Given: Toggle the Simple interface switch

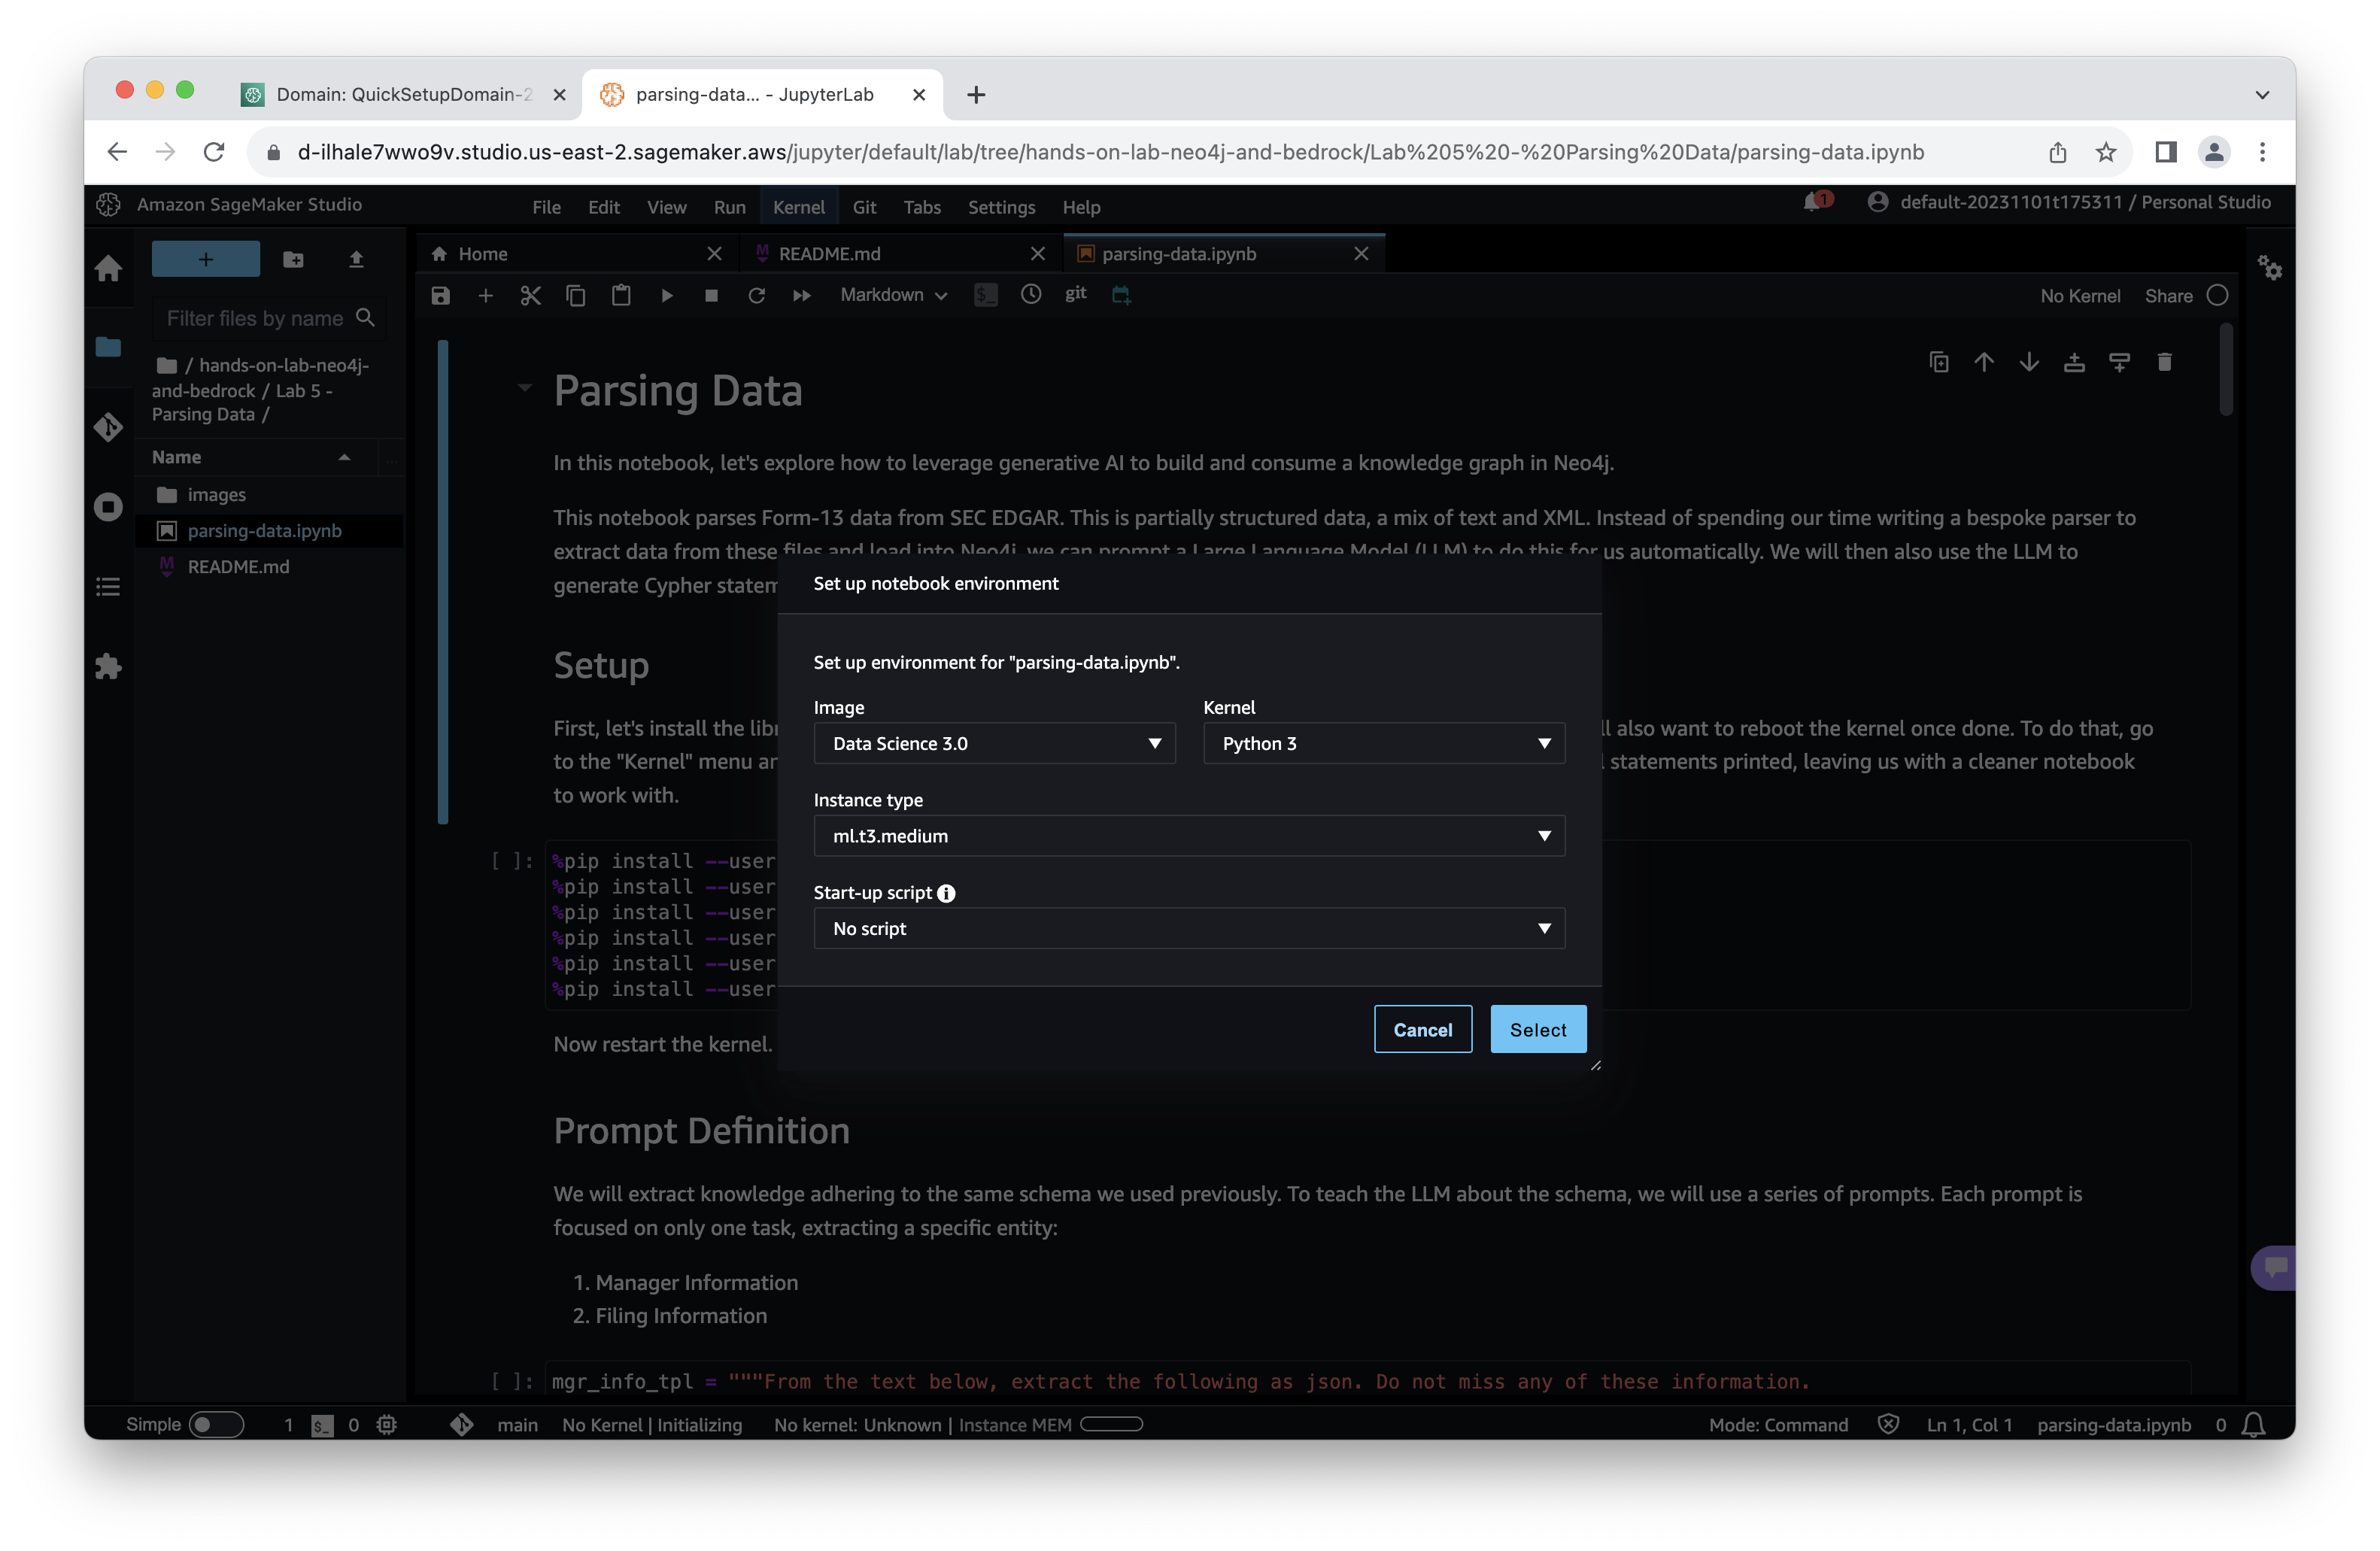Looking at the screenshot, I should pos(217,1424).
